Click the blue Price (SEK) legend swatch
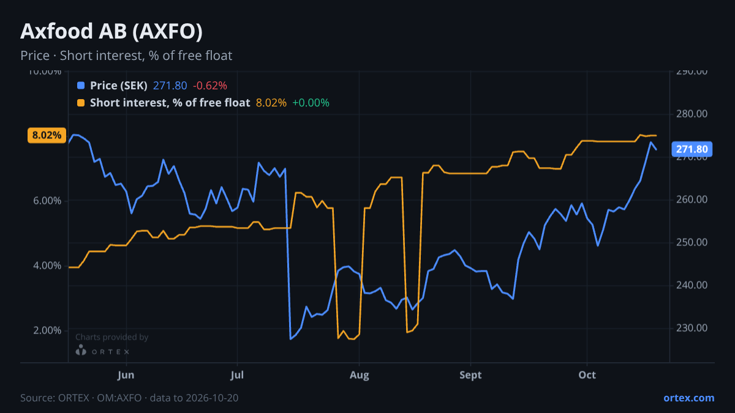This screenshot has width=735, height=413. (81, 86)
